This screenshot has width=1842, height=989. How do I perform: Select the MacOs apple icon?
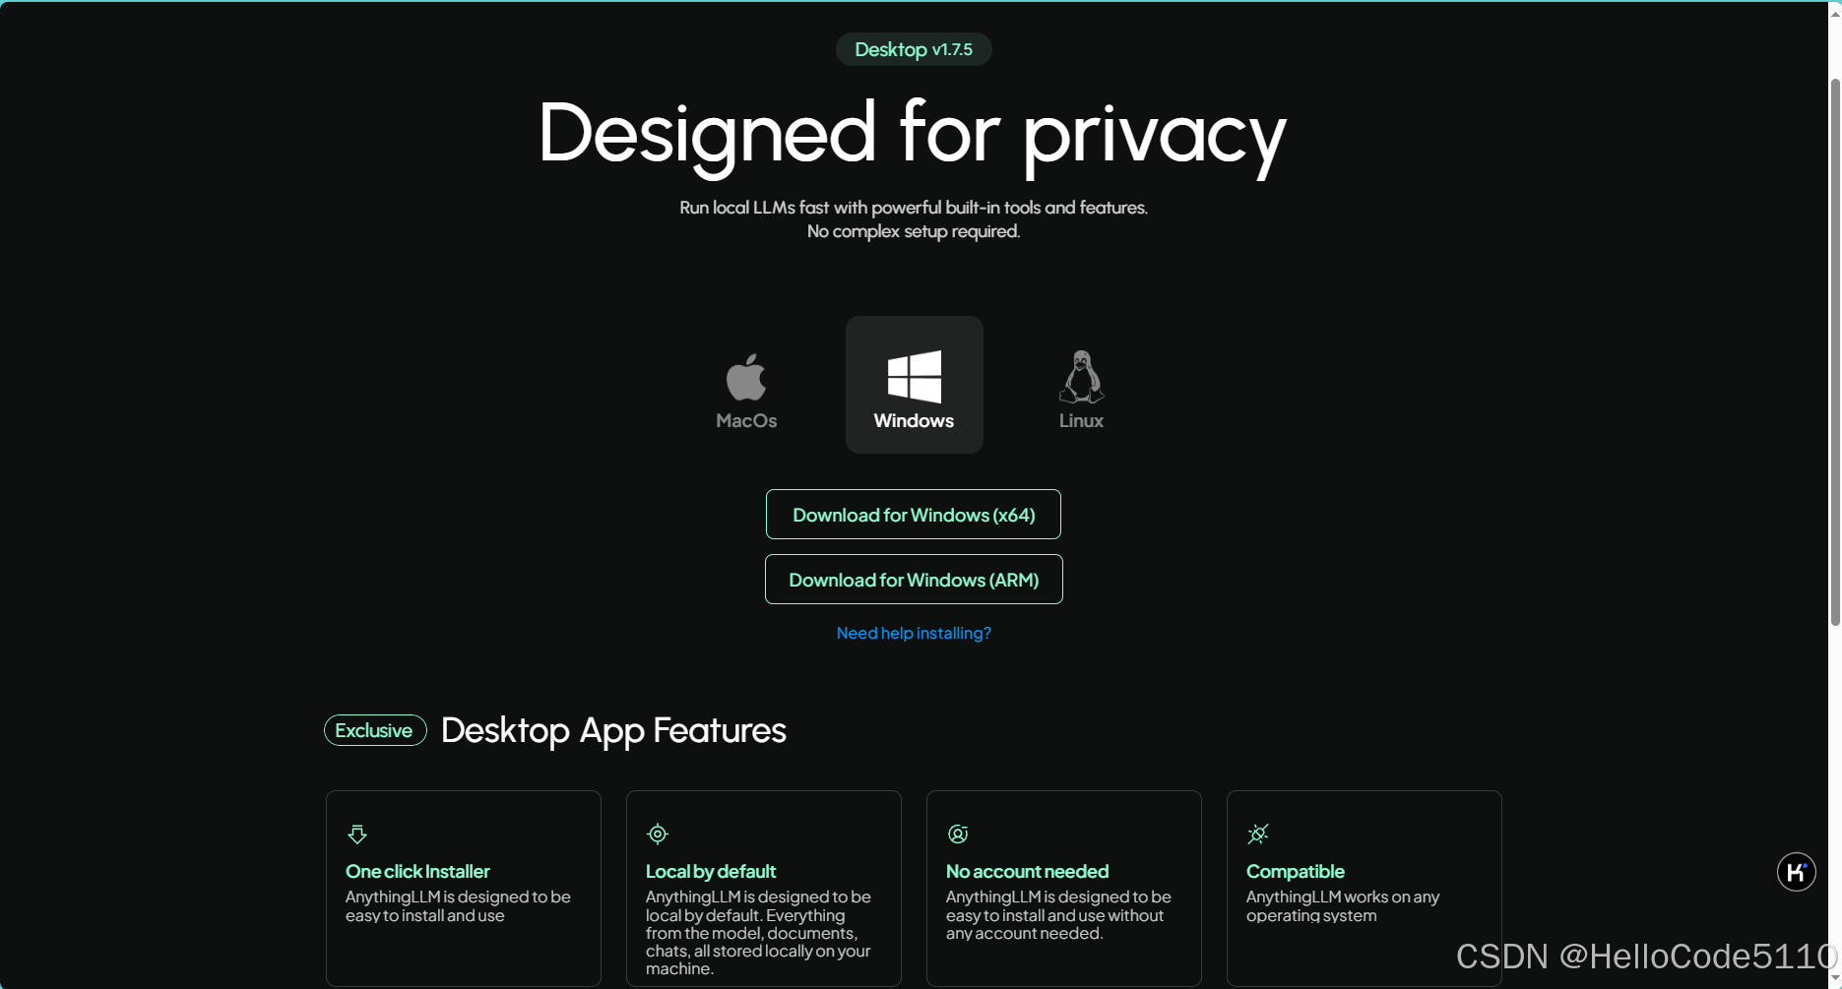point(746,377)
